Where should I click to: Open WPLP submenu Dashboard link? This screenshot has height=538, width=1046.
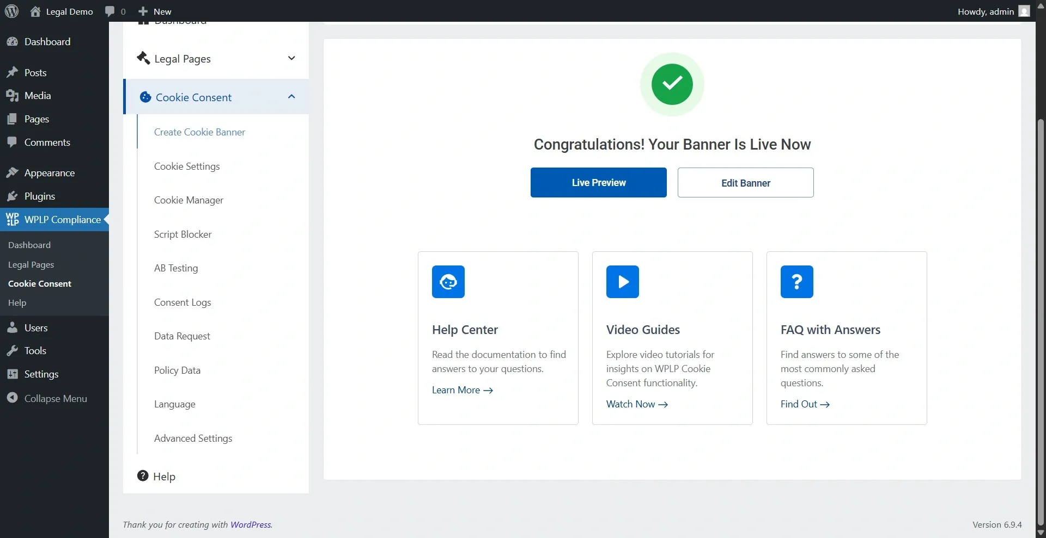coord(29,245)
